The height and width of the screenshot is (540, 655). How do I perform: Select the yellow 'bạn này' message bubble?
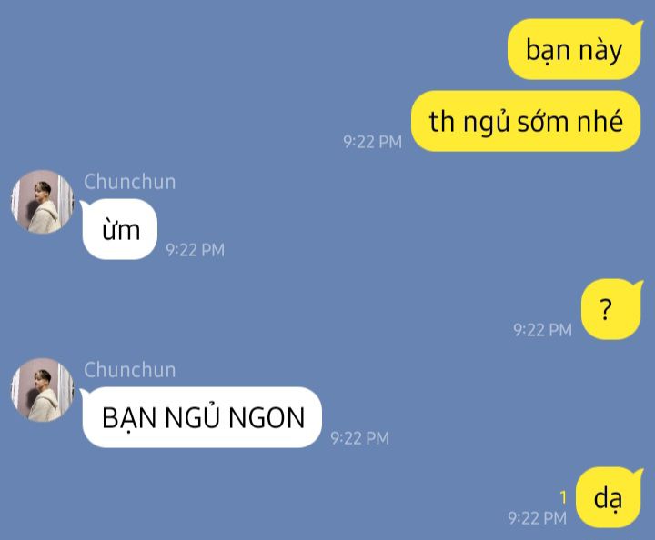tap(574, 50)
